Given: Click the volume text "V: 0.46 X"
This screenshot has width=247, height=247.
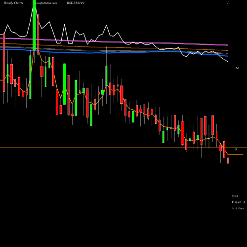Looking at the screenshot, I should click(239, 202).
